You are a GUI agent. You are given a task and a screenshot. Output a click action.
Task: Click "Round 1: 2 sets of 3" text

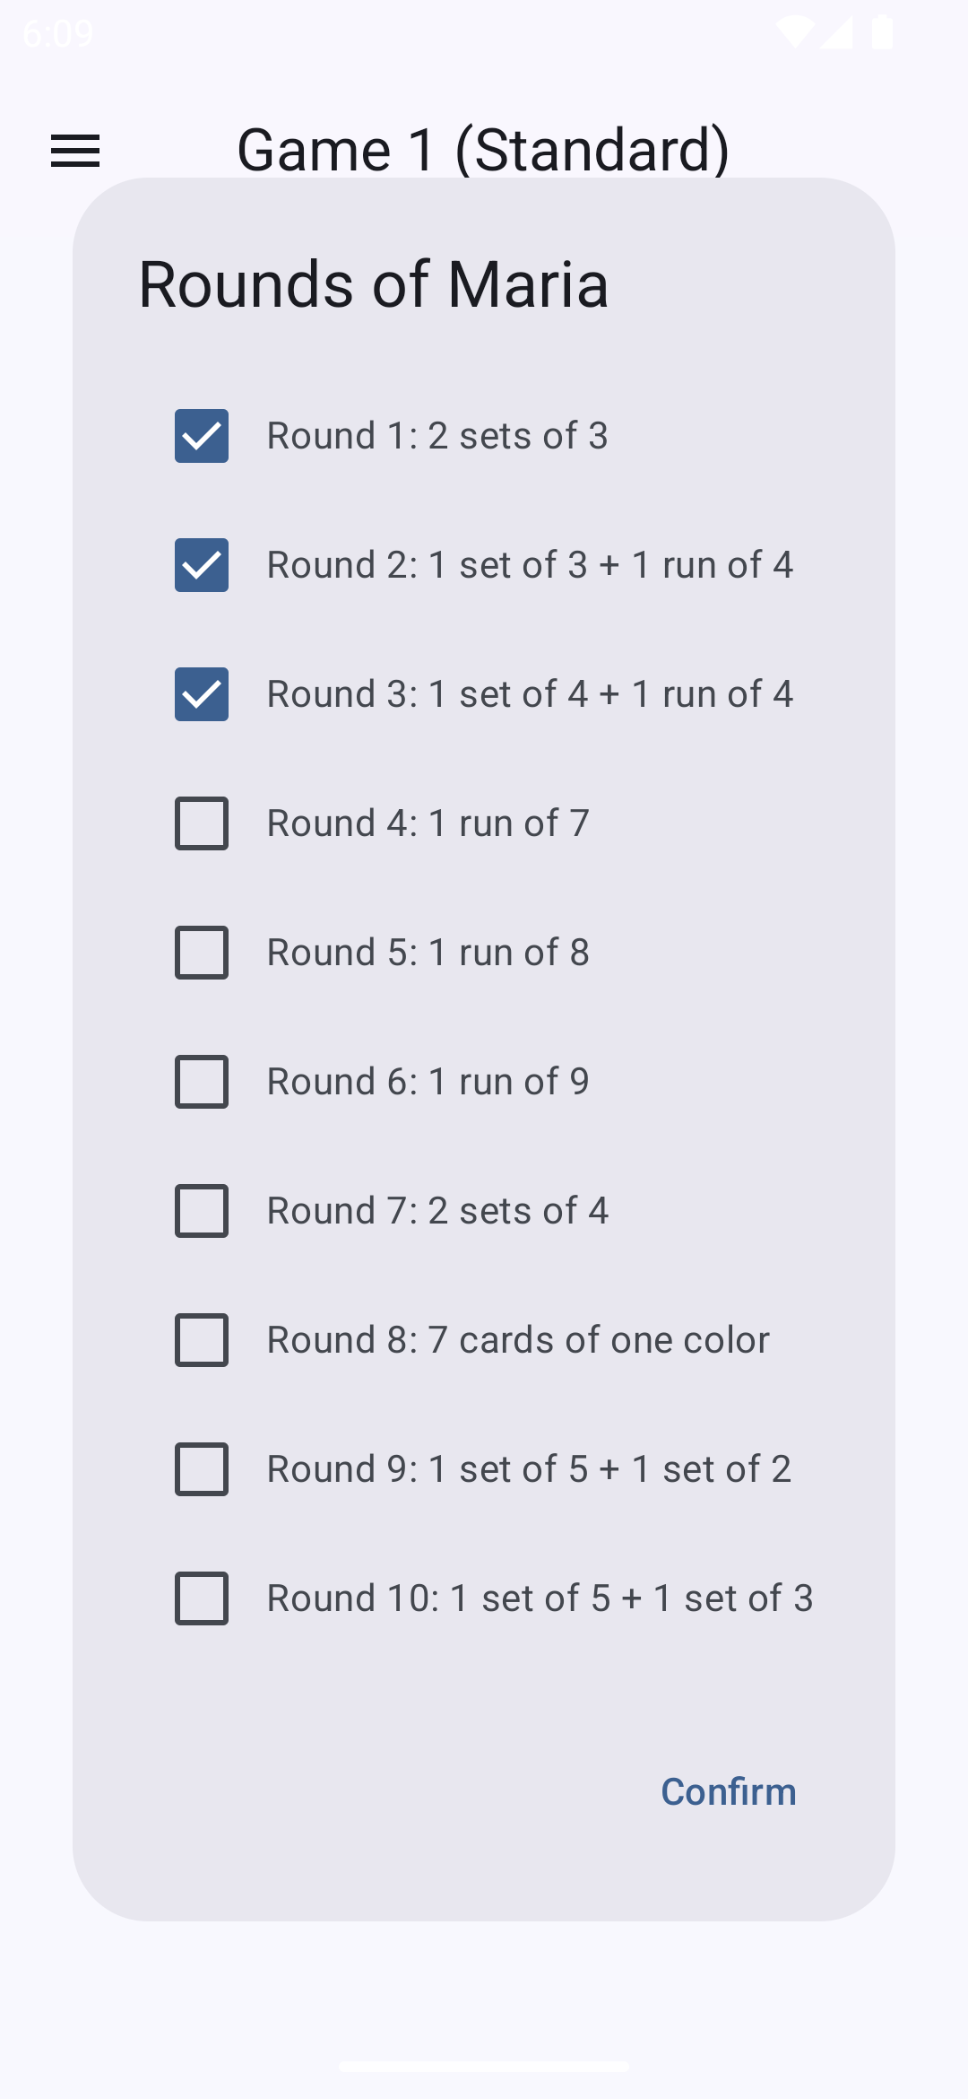coord(437,436)
